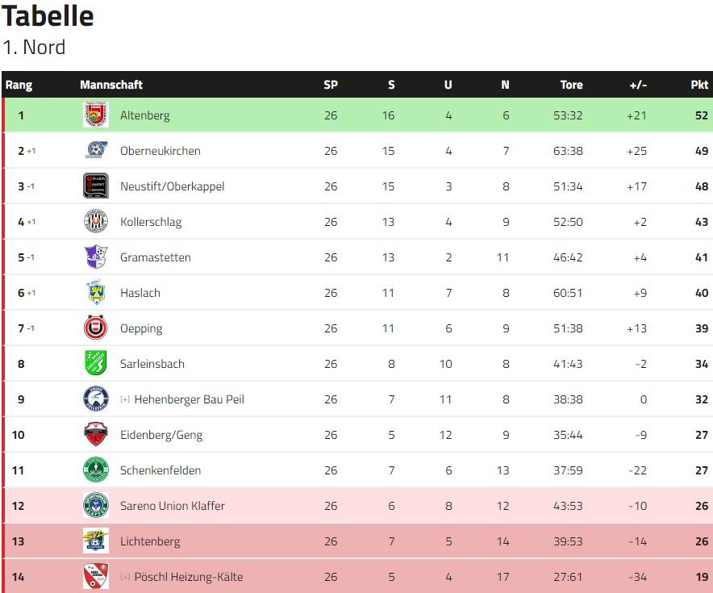The height and width of the screenshot is (593, 713).
Task: Expand the [+] before Pöschl Heizung-Kälte
Action: click(x=125, y=577)
